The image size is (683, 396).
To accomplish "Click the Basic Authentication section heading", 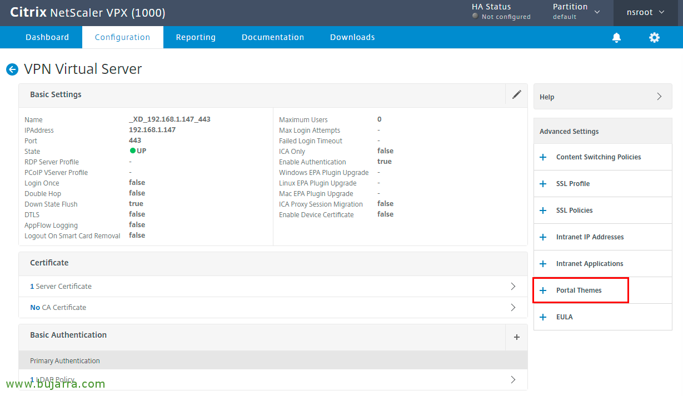I will [x=68, y=335].
